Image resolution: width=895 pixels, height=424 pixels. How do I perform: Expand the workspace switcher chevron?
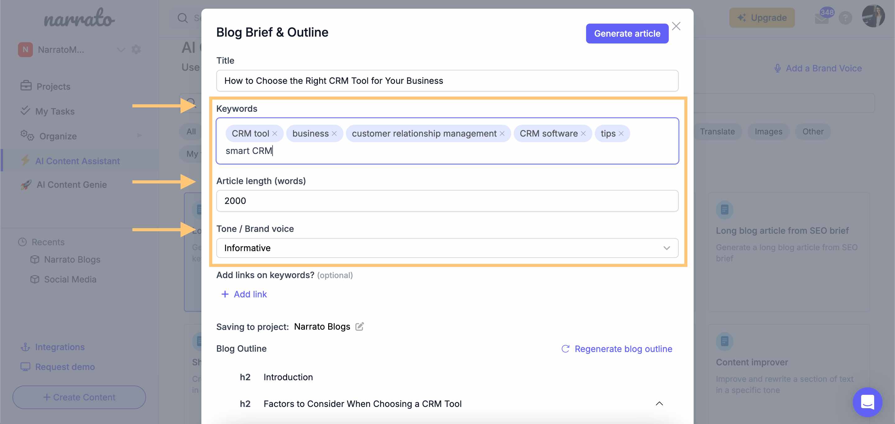(121, 50)
